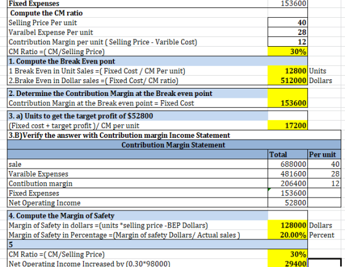Screen dimensions: 345x267
Task: Select the 'Total' column header
Action: tap(288, 154)
